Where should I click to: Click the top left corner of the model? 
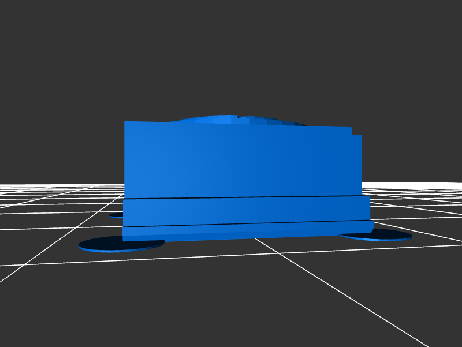(125, 122)
